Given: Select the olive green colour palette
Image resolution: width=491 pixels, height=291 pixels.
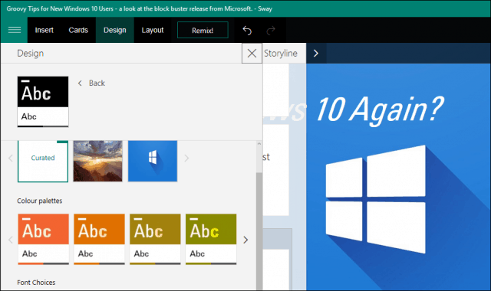Looking at the screenshot, I should point(211,239).
